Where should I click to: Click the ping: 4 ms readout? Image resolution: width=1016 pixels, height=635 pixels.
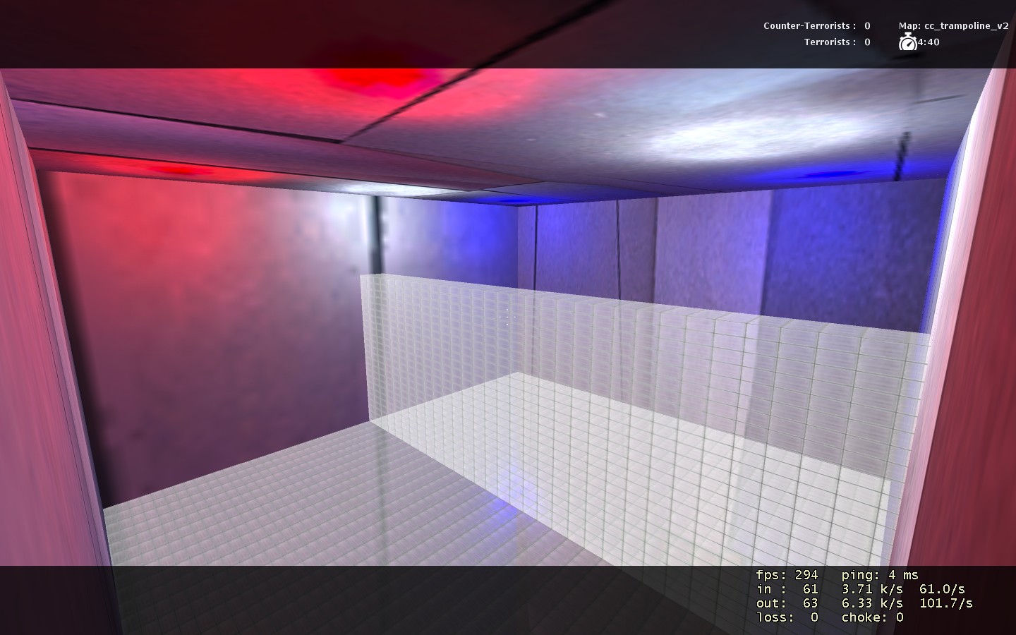pyautogui.click(x=880, y=575)
